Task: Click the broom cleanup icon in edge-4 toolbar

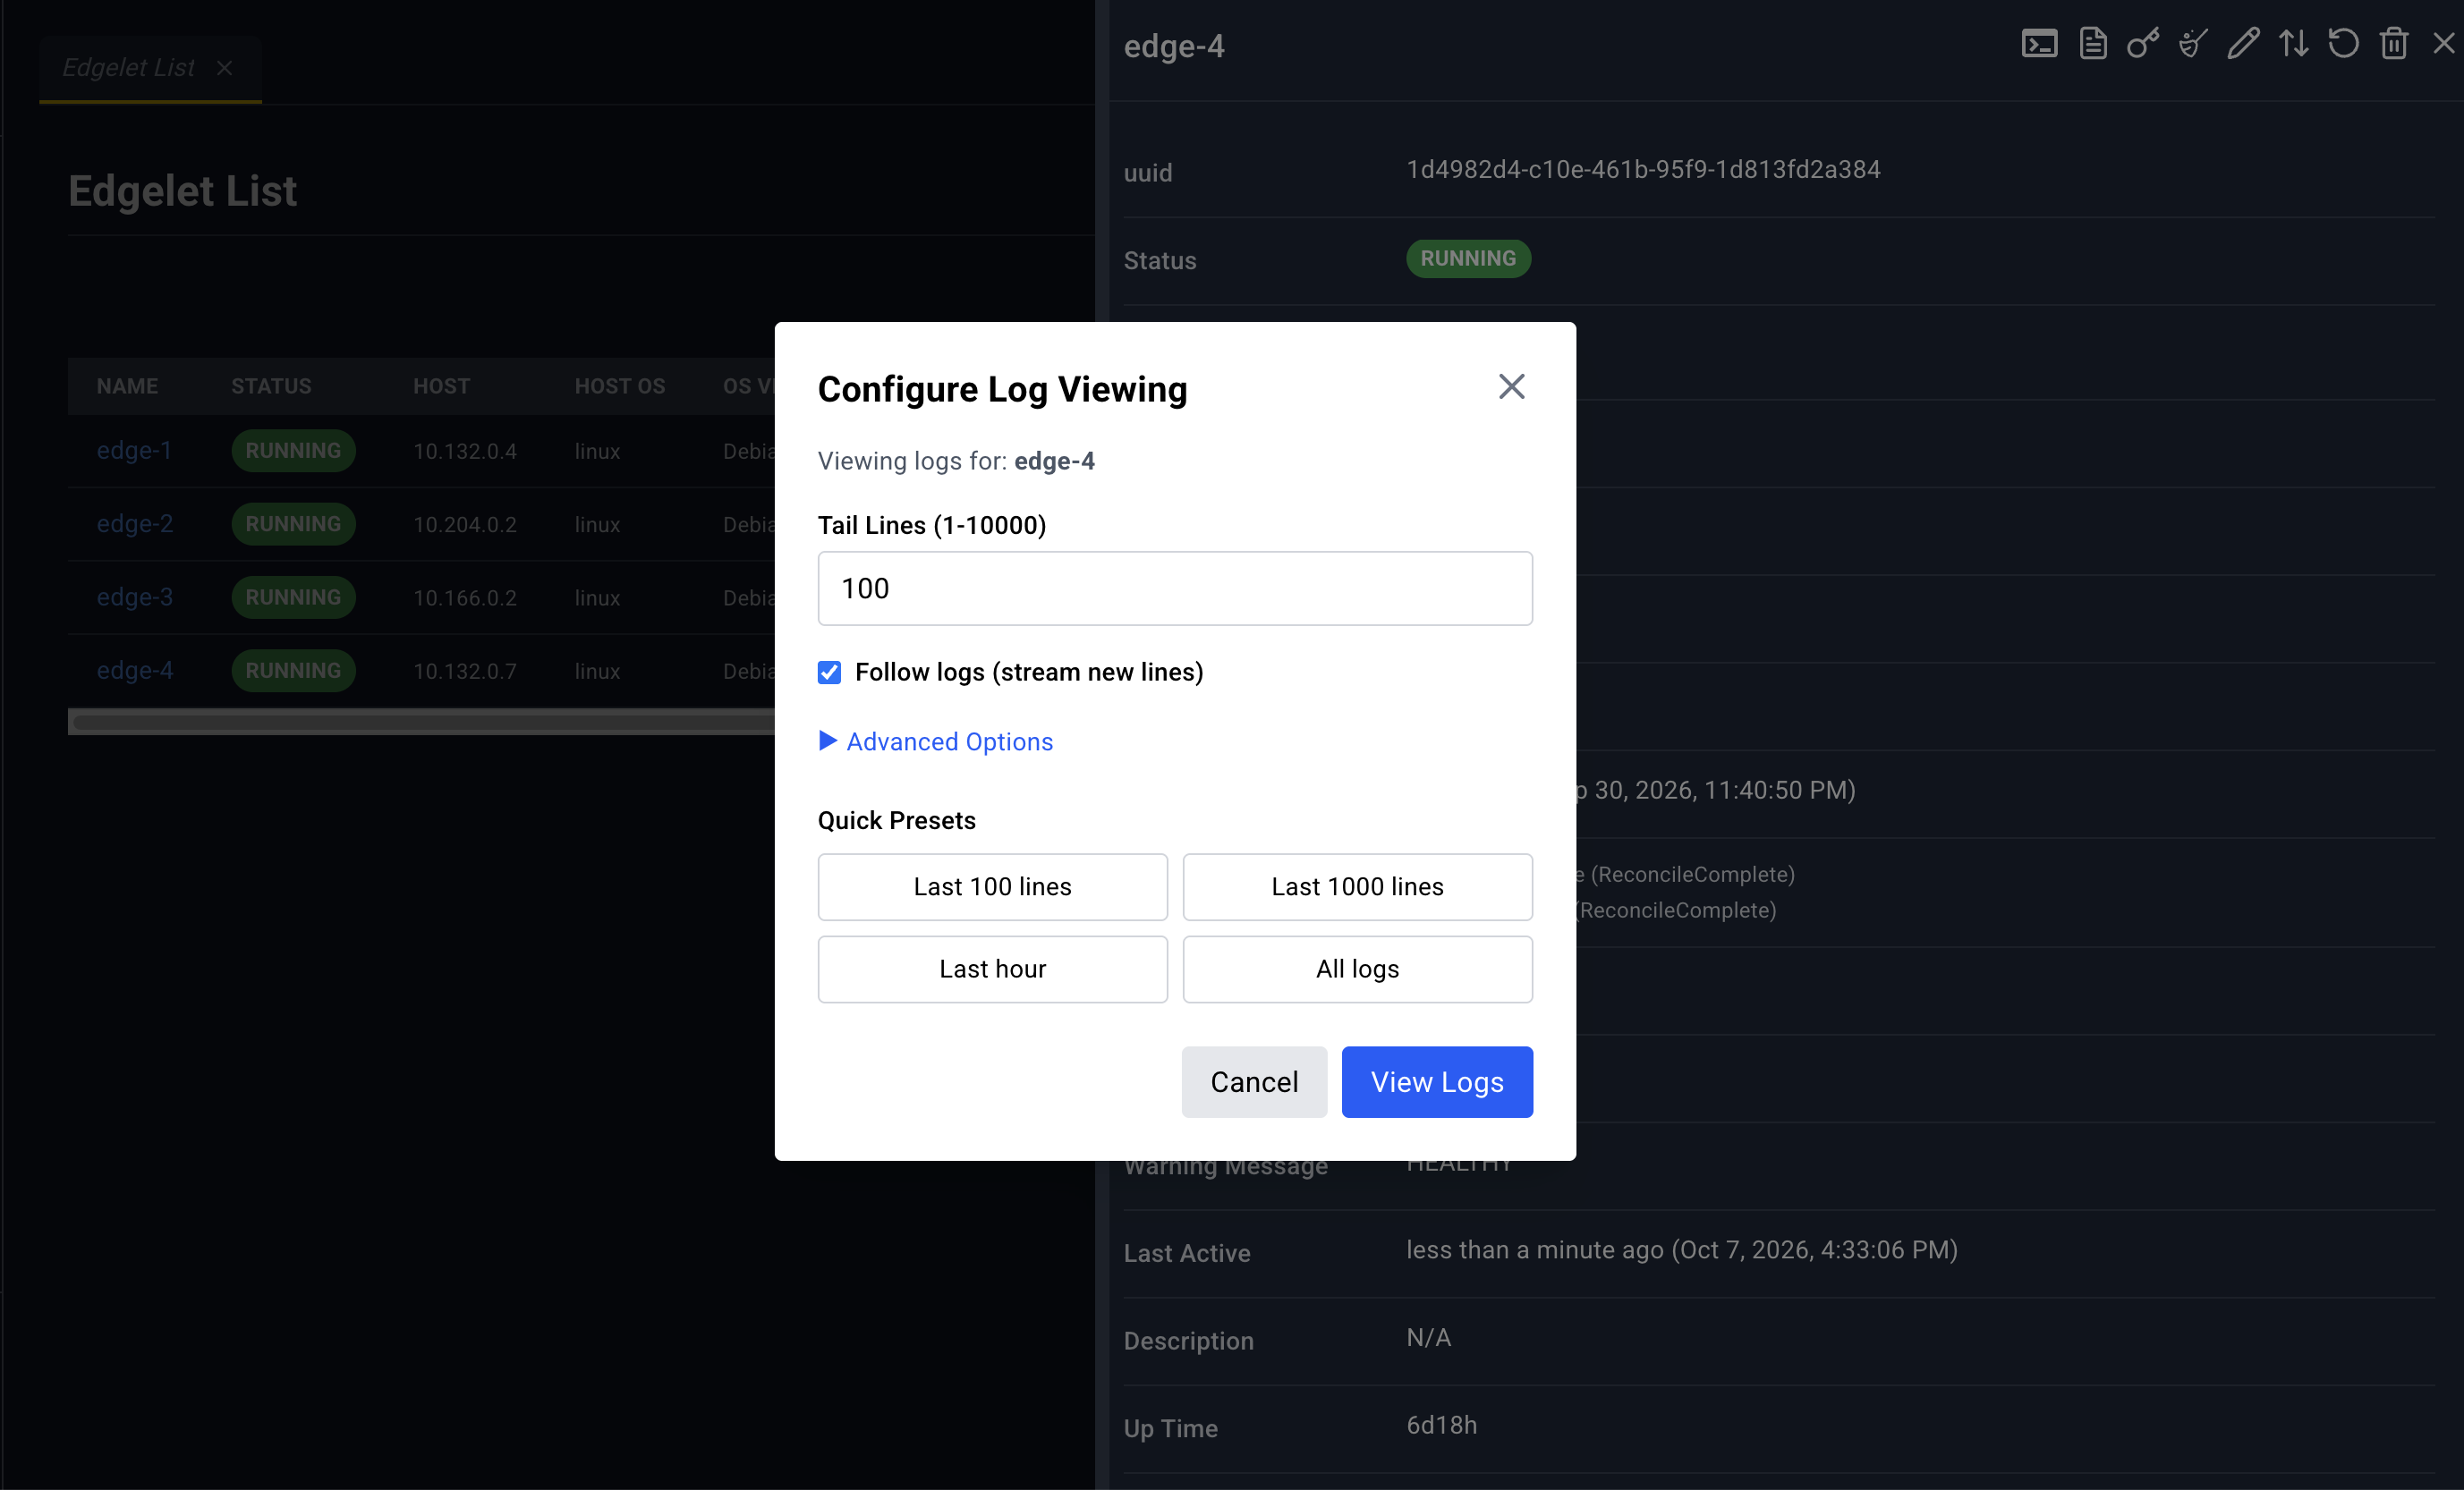Action: (x=2192, y=44)
